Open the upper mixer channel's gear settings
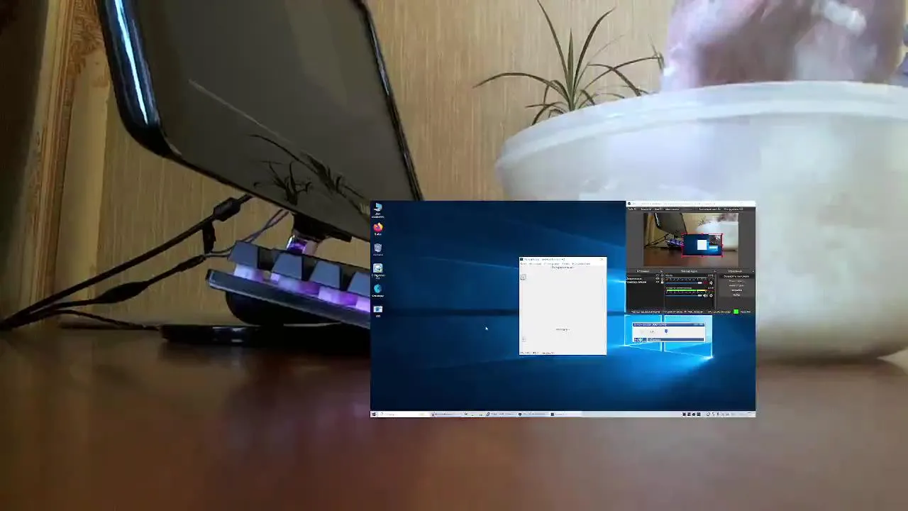908x511 pixels. click(712, 282)
